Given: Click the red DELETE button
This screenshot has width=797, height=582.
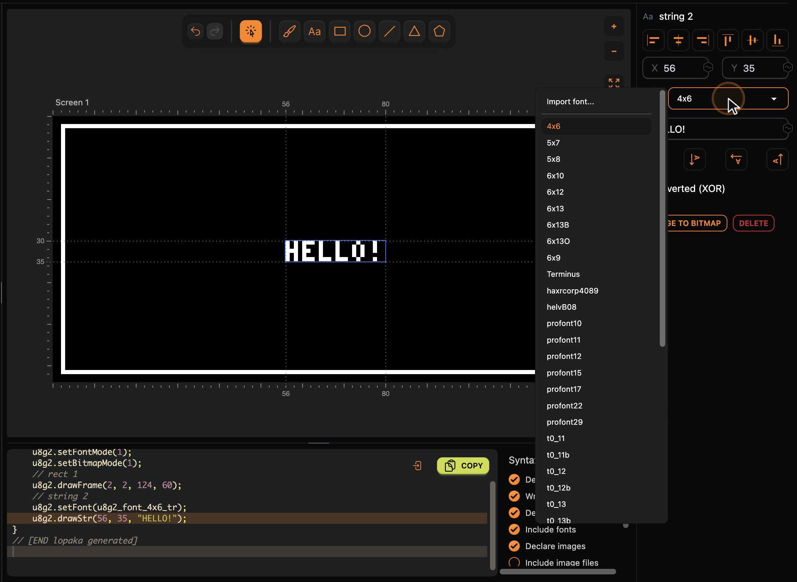Looking at the screenshot, I should pyautogui.click(x=753, y=223).
